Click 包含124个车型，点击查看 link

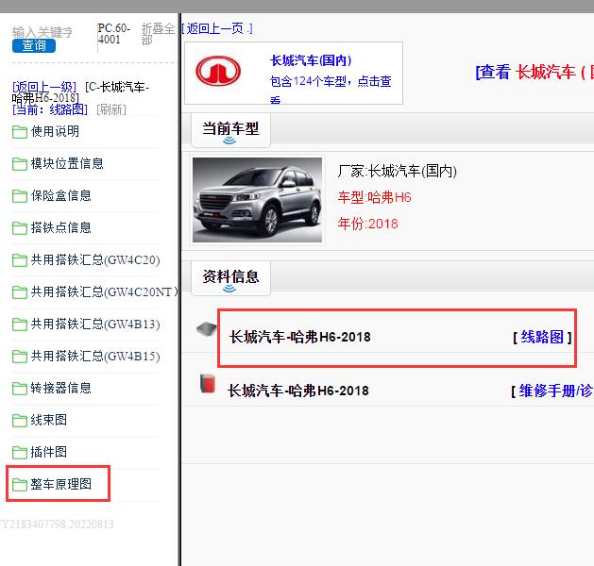click(331, 88)
